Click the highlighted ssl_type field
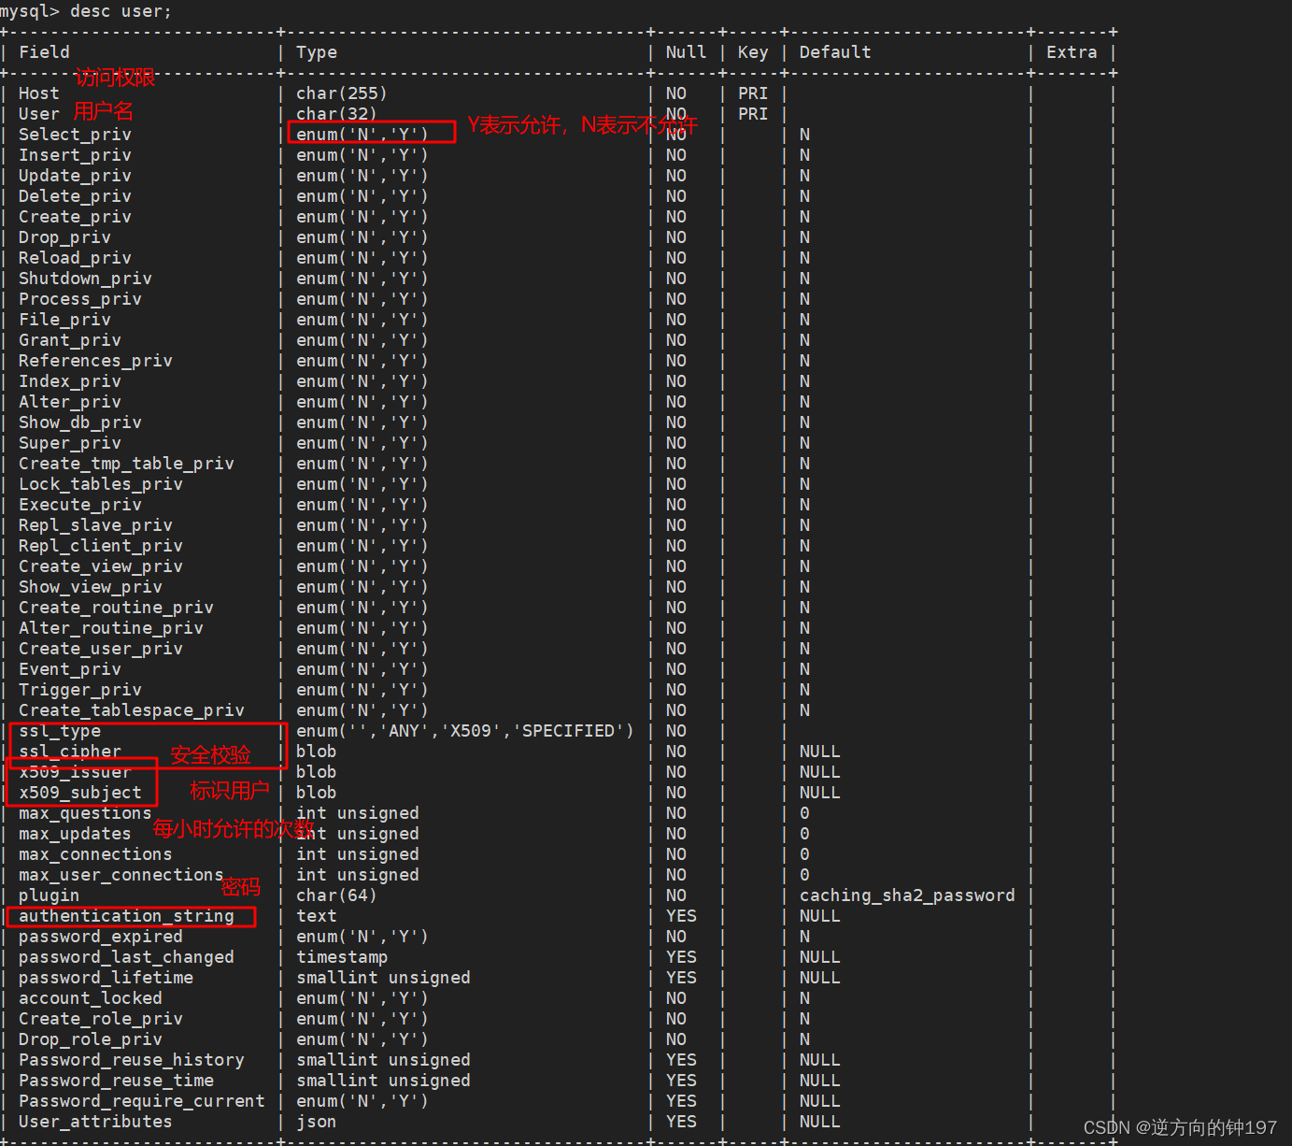This screenshot has height=1146, width=1292. click(x=58, y=730)
